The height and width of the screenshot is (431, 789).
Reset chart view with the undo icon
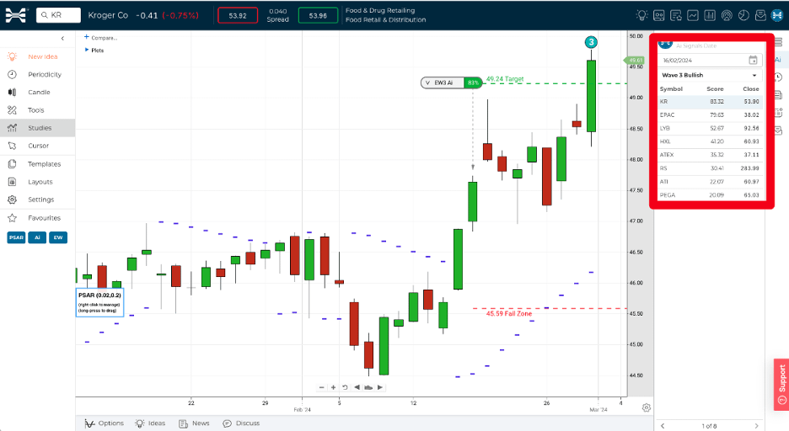(x=345, y=387)
